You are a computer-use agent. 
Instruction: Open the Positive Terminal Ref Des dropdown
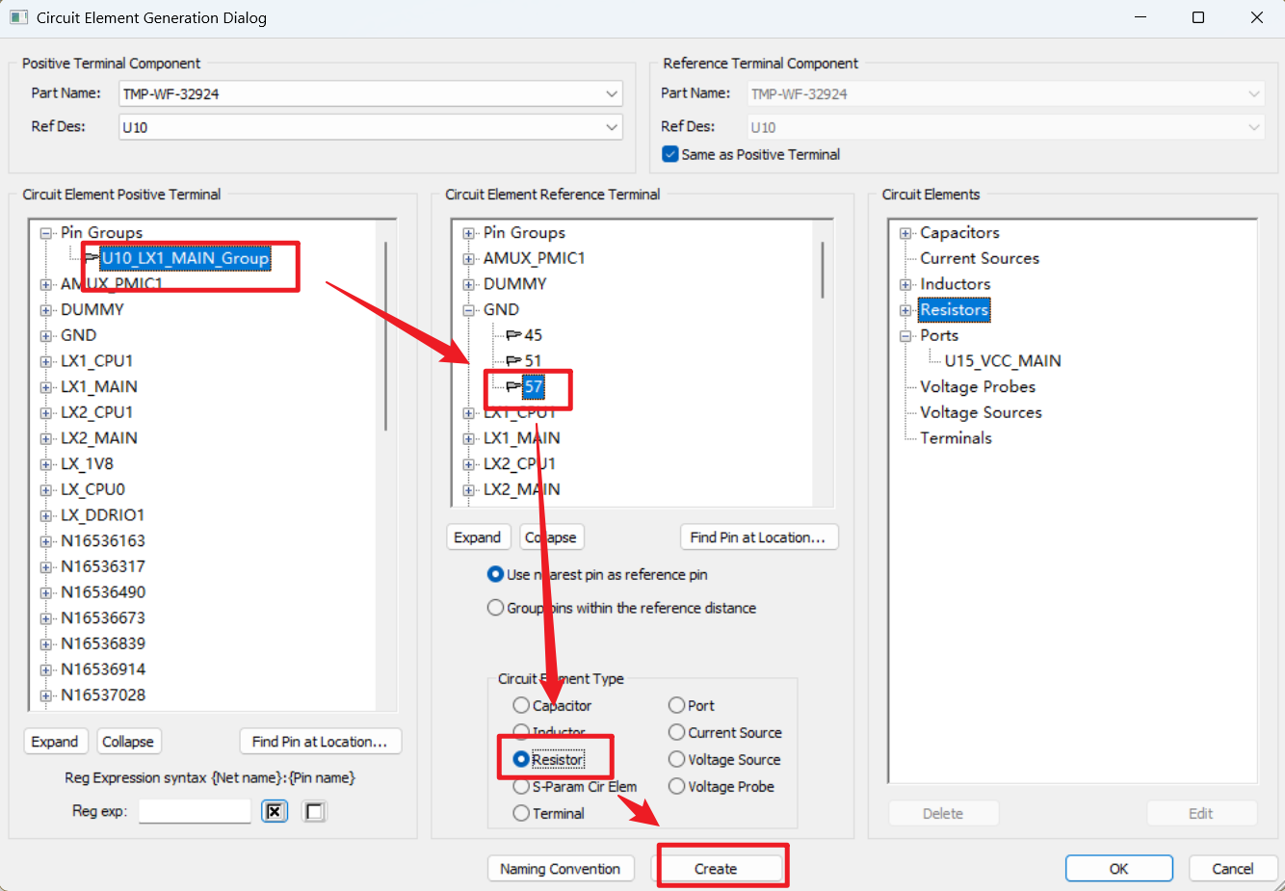point(612,127)
